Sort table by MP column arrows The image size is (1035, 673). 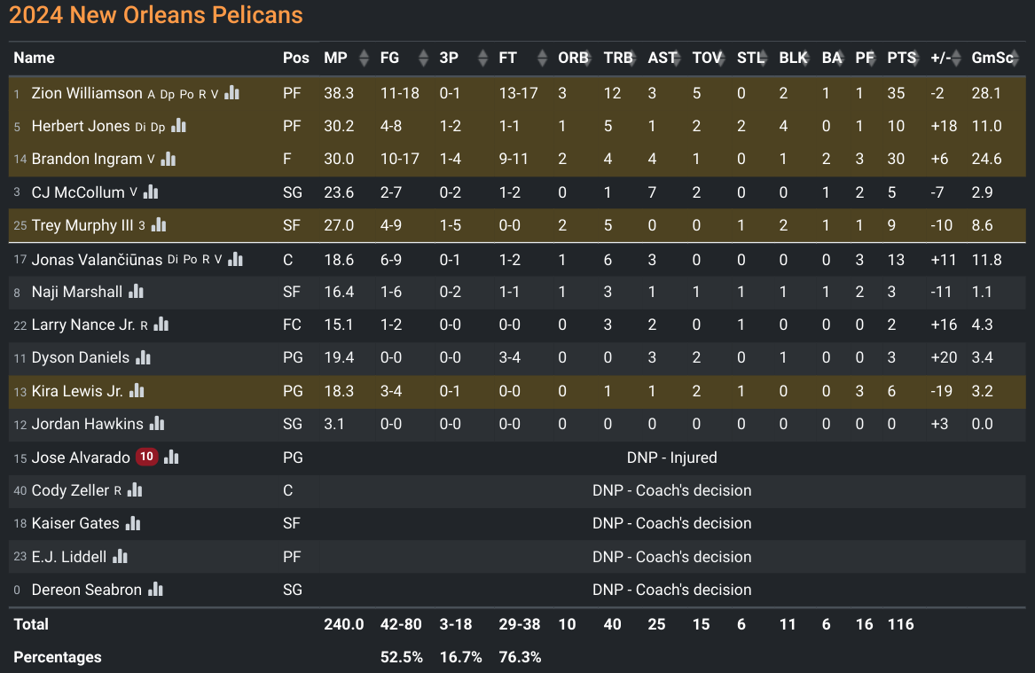(x=364, y=58)
